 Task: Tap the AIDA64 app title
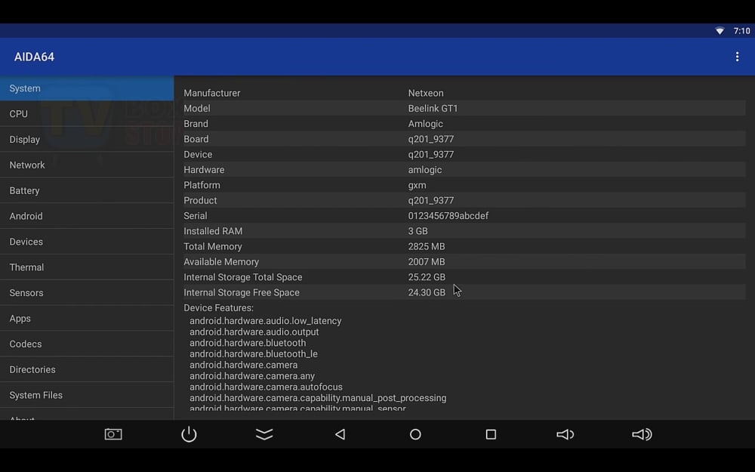(34, 57)
